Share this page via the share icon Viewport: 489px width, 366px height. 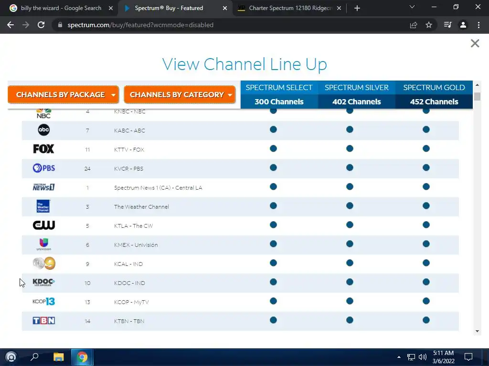tap(414, 25)
